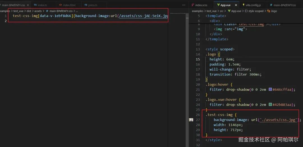The image size is (303, 147).
Task: Select src in the right breadcrumb
Action: pos(222,11)
